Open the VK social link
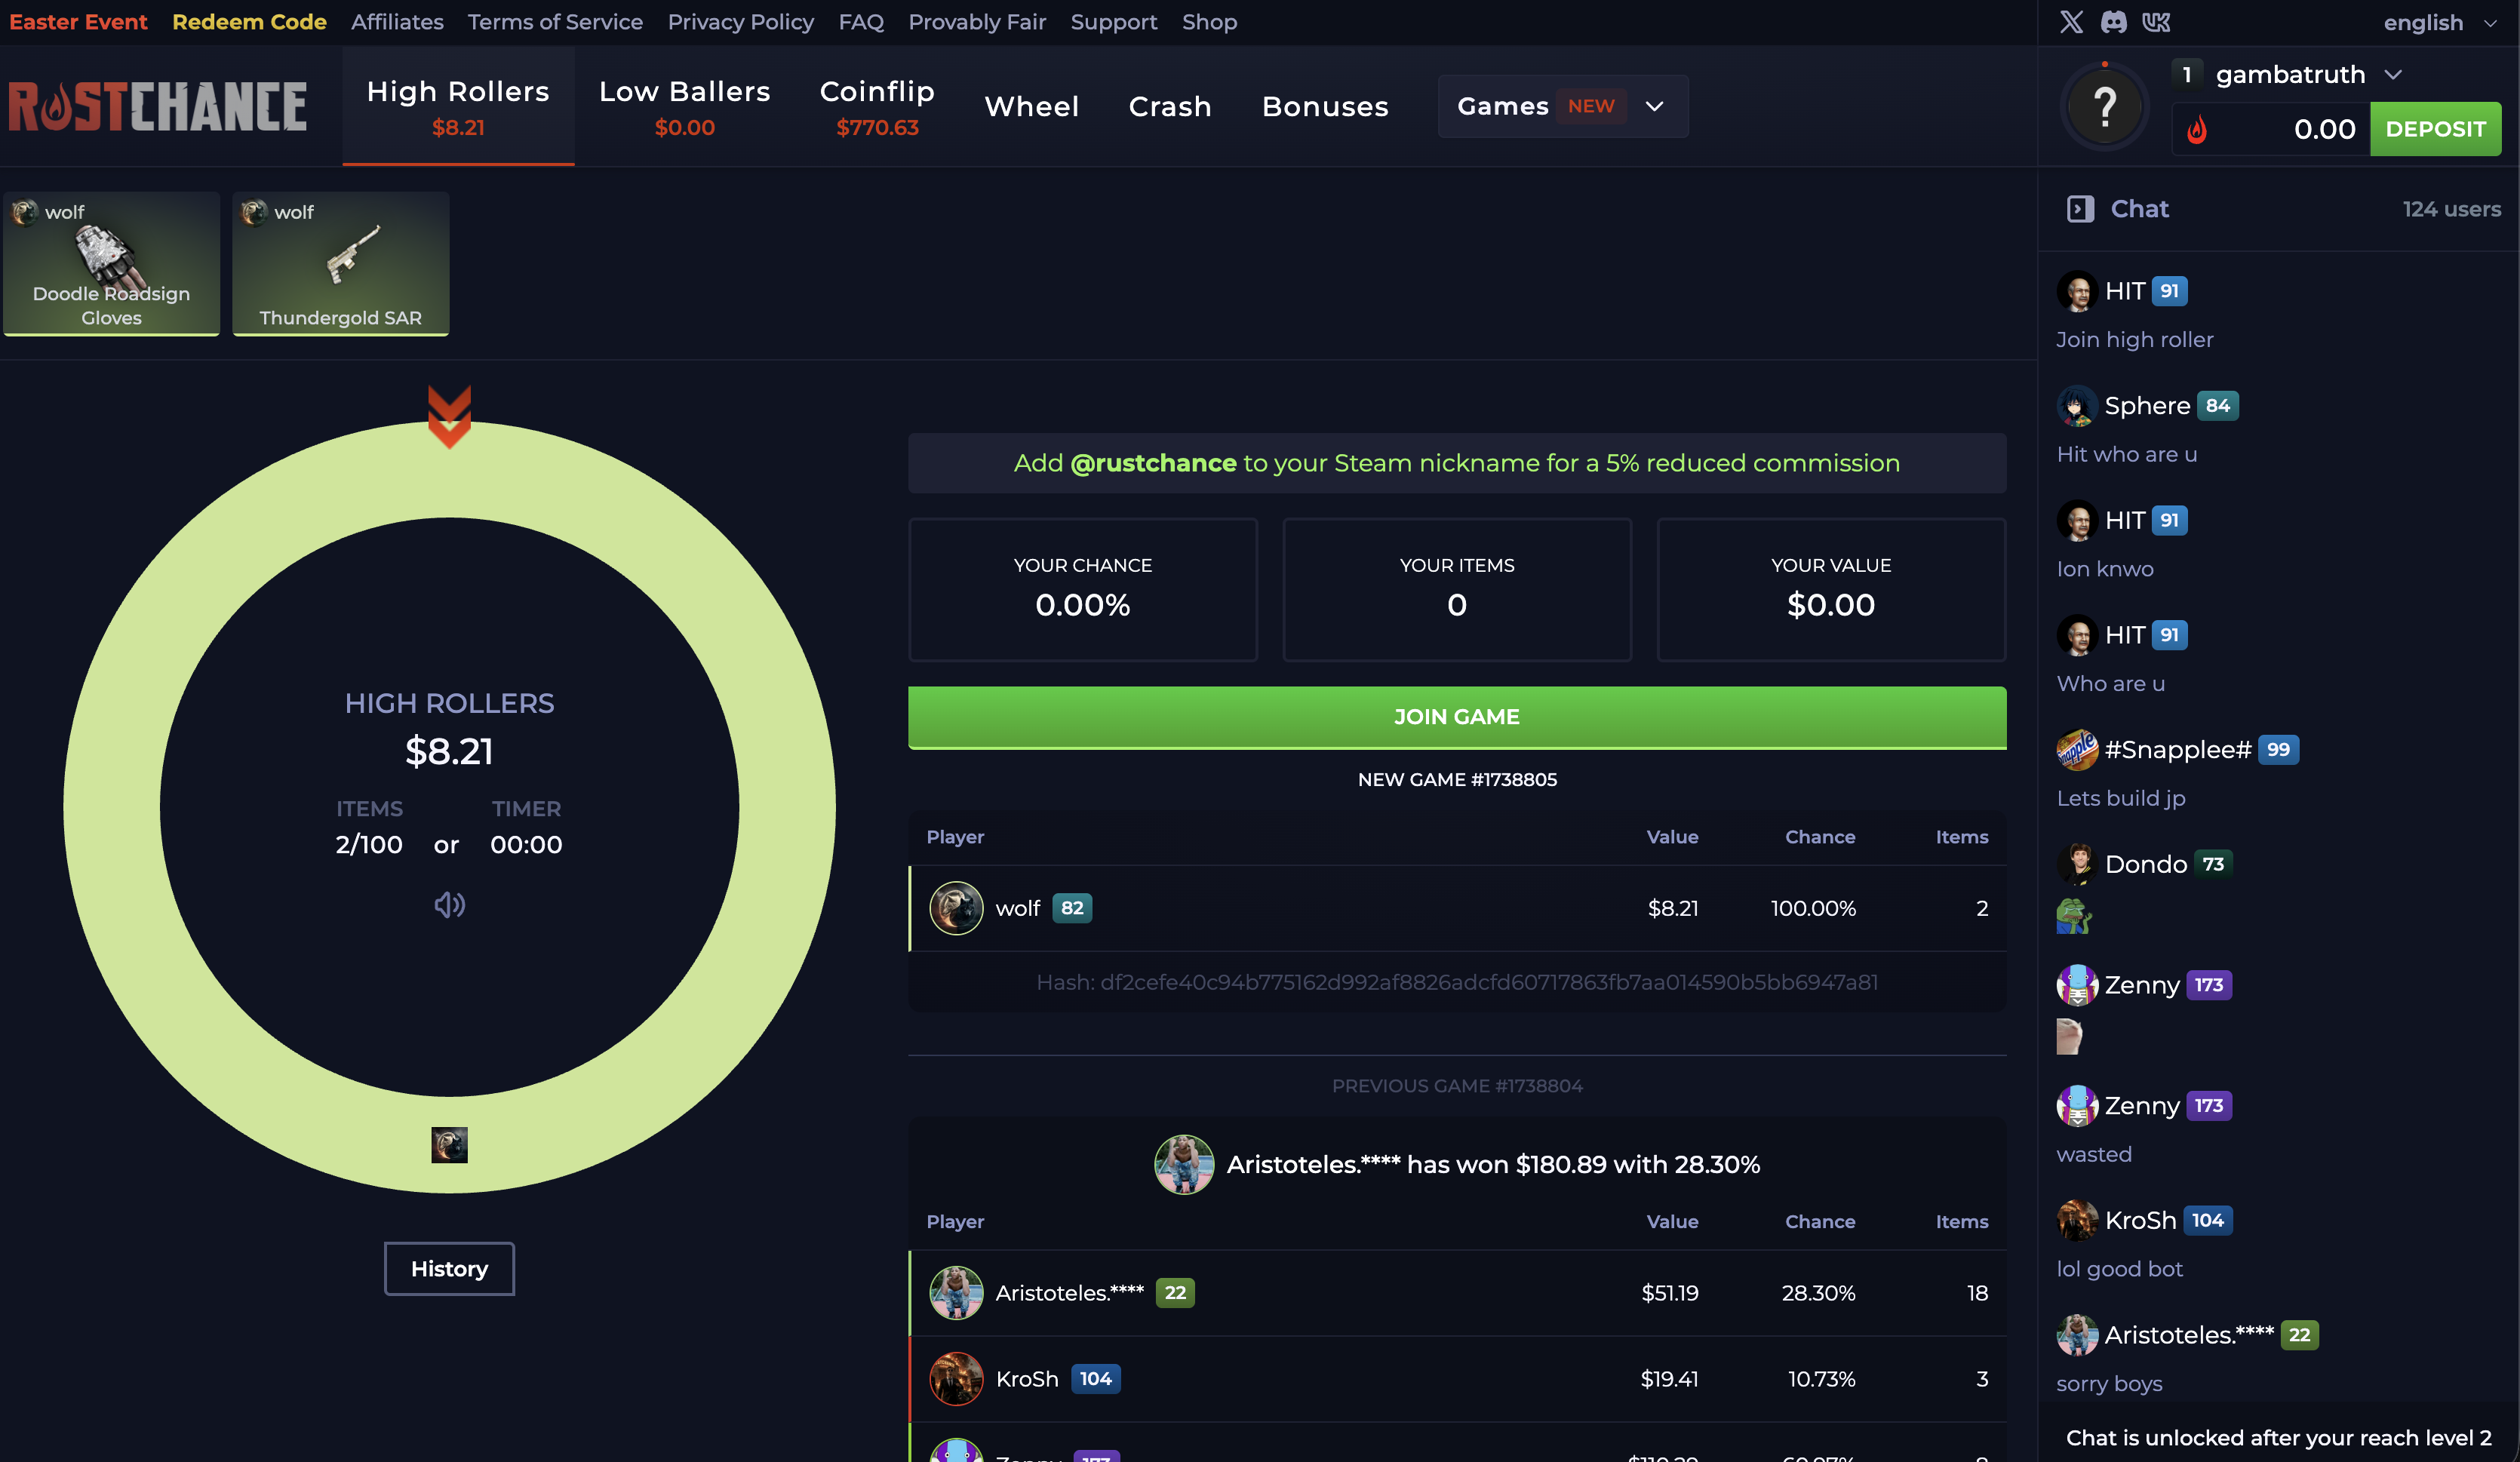 2156,22
